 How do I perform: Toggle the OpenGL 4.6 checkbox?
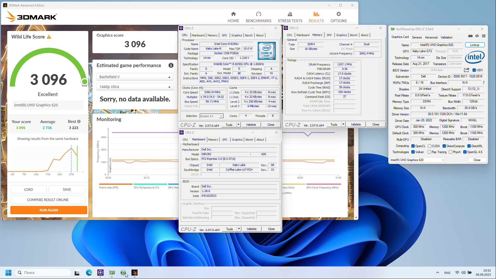pos(465,152)
